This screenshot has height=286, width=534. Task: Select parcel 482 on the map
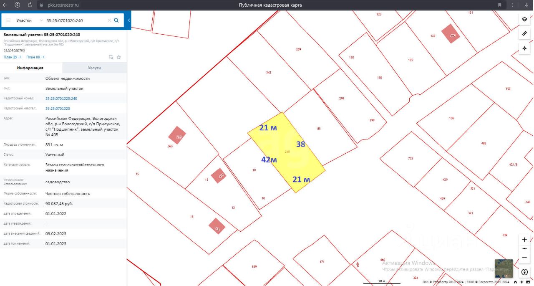[x=484, y=143]
